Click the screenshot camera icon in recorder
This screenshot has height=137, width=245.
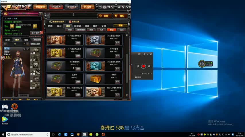[x=149, y=66]
